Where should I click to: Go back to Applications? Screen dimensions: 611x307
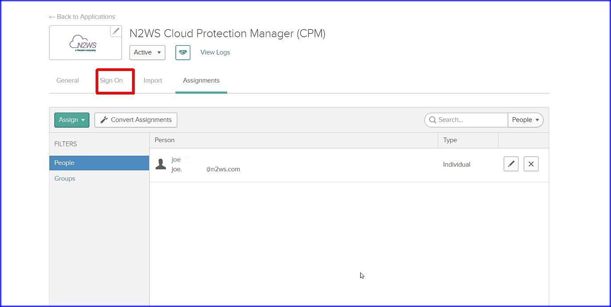tap(82, 16)
